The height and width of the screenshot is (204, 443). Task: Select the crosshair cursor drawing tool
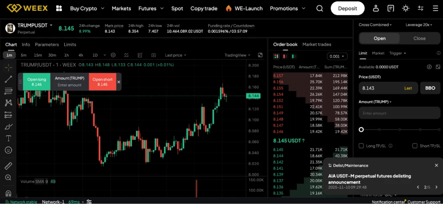click(8, 68)
